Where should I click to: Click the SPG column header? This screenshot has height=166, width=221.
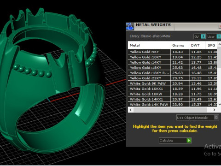coord(212,45)
